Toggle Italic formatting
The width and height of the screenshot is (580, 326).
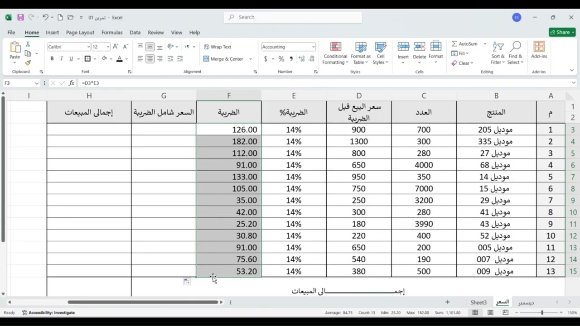pos(62,59)
